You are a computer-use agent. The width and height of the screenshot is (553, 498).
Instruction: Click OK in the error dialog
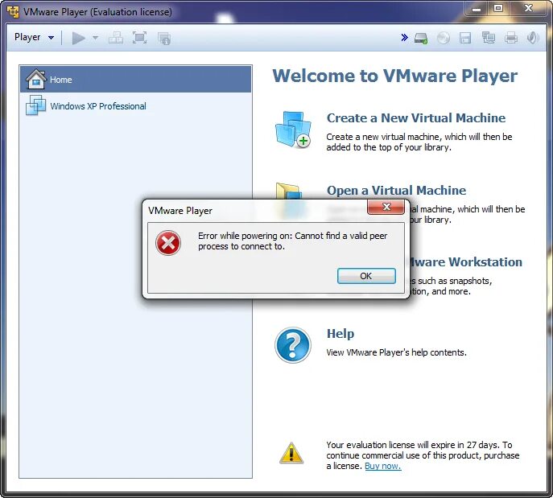pyautogui.click(x=366, y=276)
